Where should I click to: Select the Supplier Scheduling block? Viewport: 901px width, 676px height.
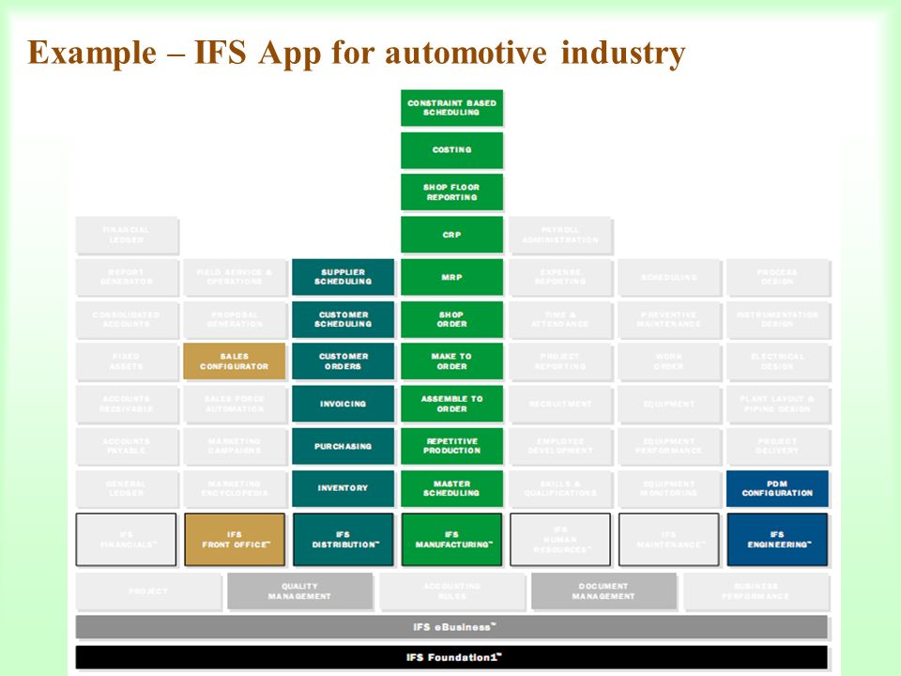tap(344, 277)
